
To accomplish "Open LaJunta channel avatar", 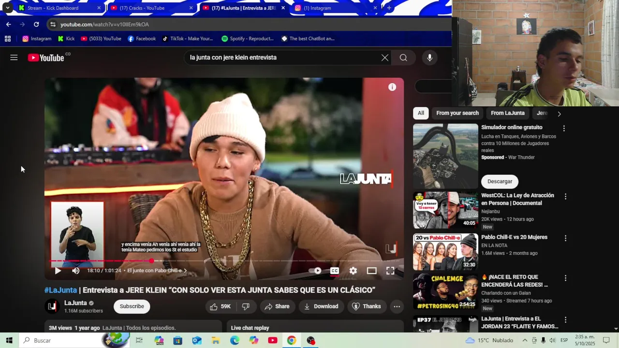I will point(52,306).
